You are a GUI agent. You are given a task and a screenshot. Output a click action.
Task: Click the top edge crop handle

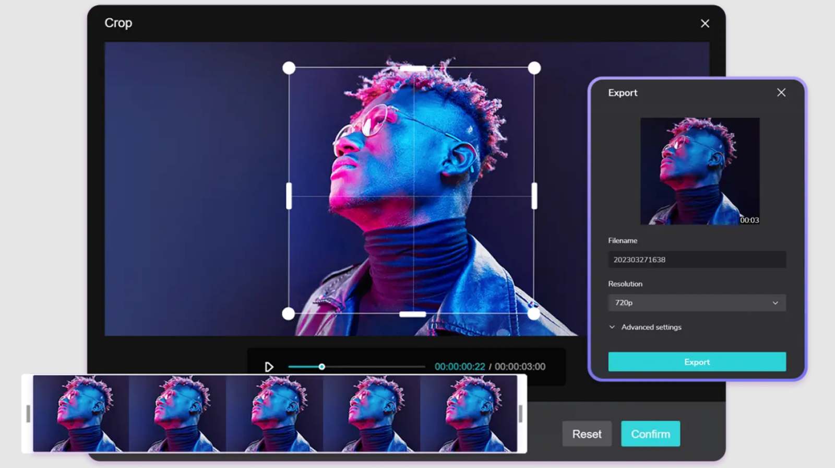coord(413,68)
